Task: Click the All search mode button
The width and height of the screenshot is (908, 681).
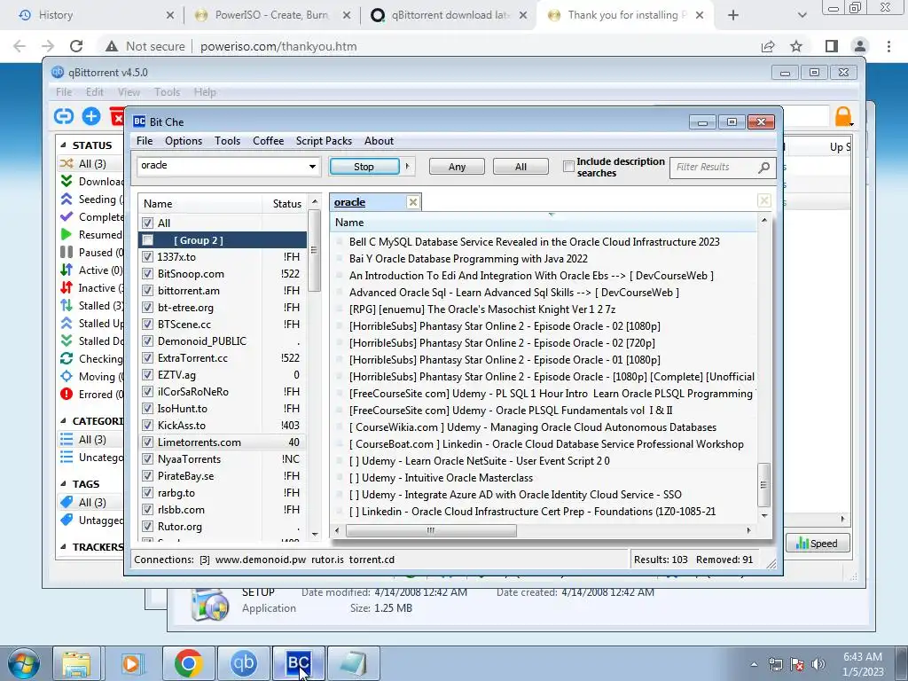Action: (x=521, y=166)
